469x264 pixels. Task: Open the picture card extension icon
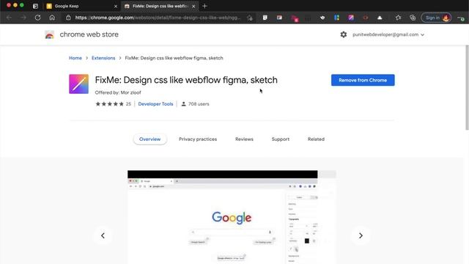[x=279, y=18]
